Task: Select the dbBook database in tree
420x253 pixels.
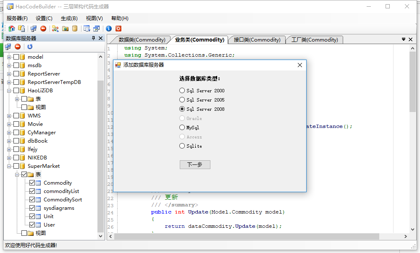Action: (37, 141)
